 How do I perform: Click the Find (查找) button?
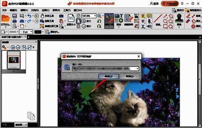point(178,10)
